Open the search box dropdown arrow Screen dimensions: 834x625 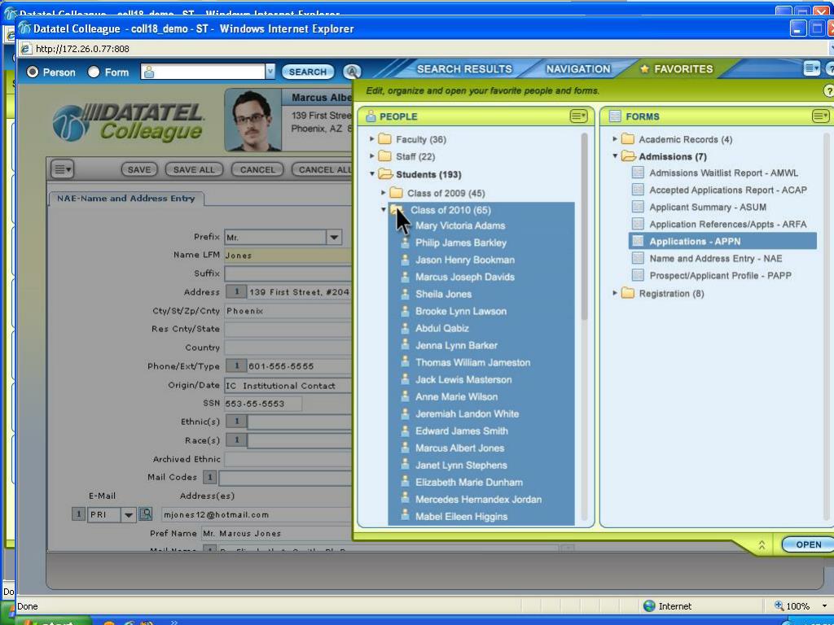point(270,72)
